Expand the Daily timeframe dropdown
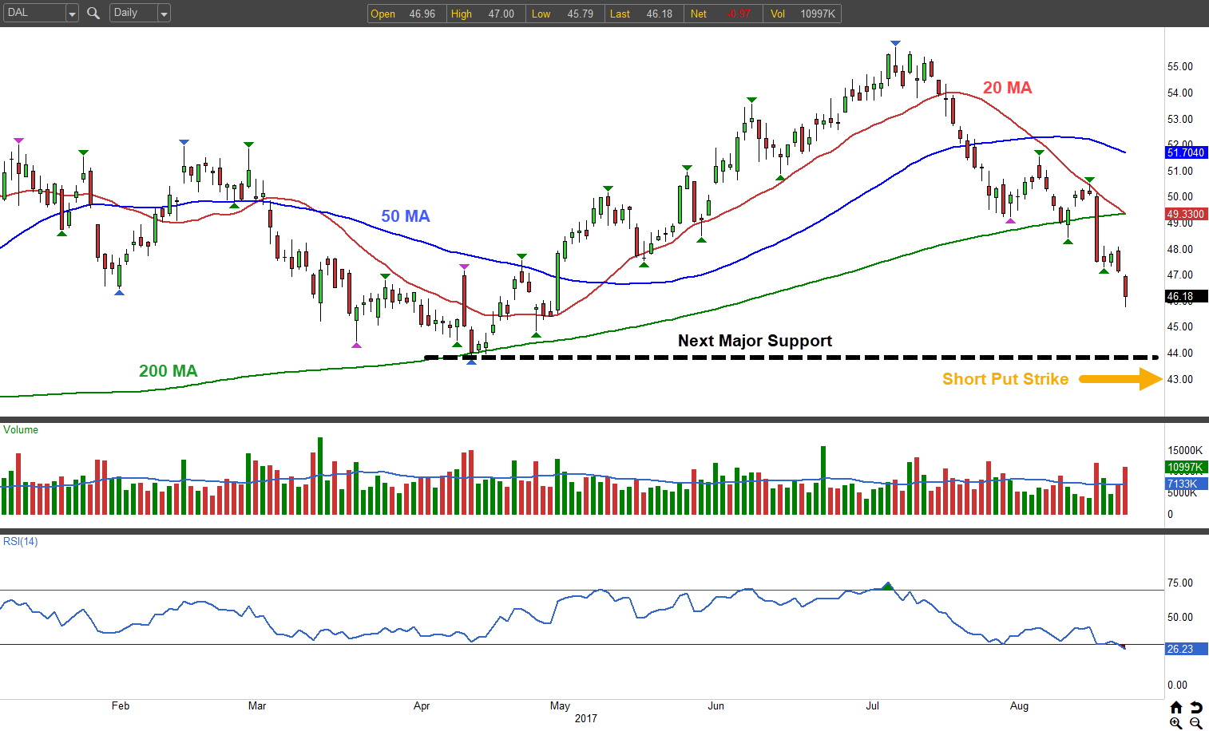Viewport: 1209px width, 731px height. click(x=164, y=14)
